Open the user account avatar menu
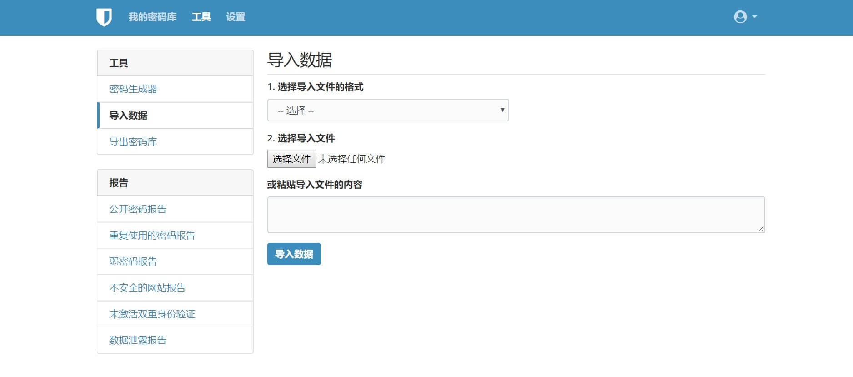The image size is (853, 377). tap(740, 17)
